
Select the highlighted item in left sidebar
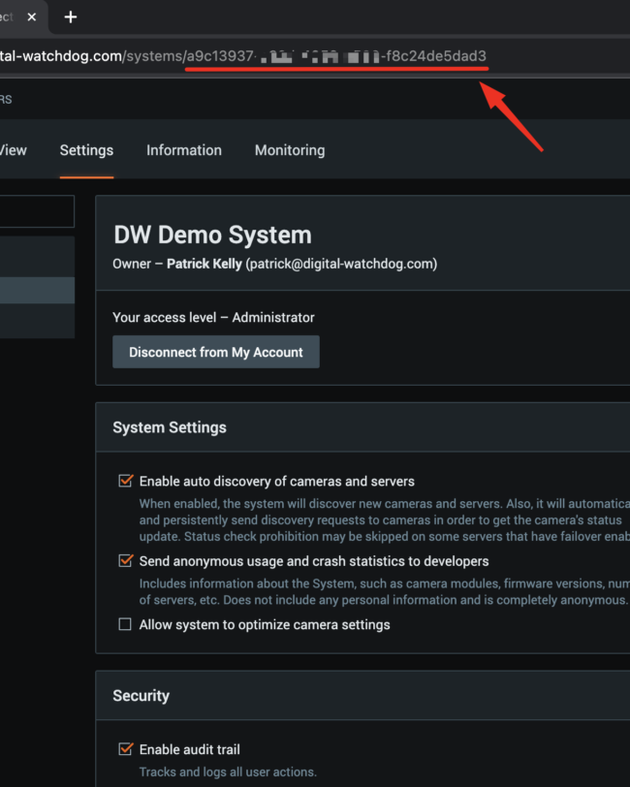[x=37, y=290]
